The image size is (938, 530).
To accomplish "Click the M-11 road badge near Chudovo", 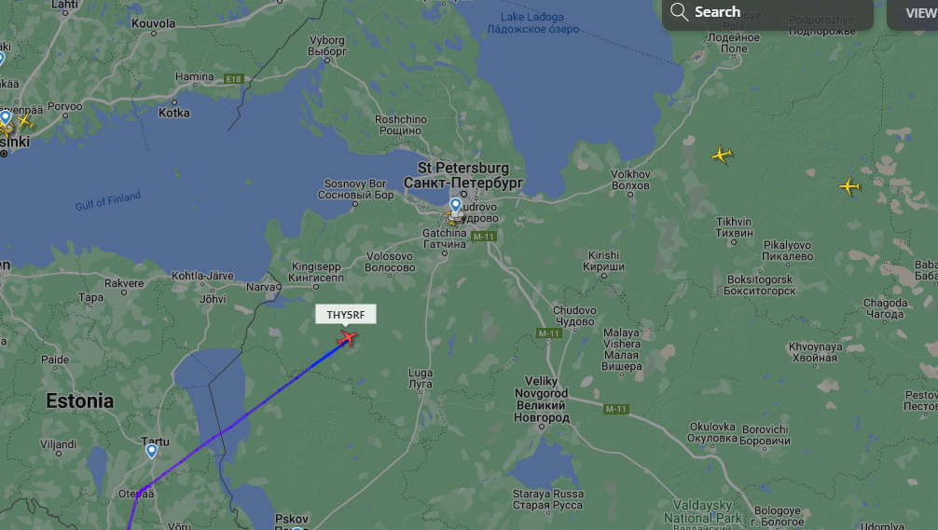I will pos(548,333).
